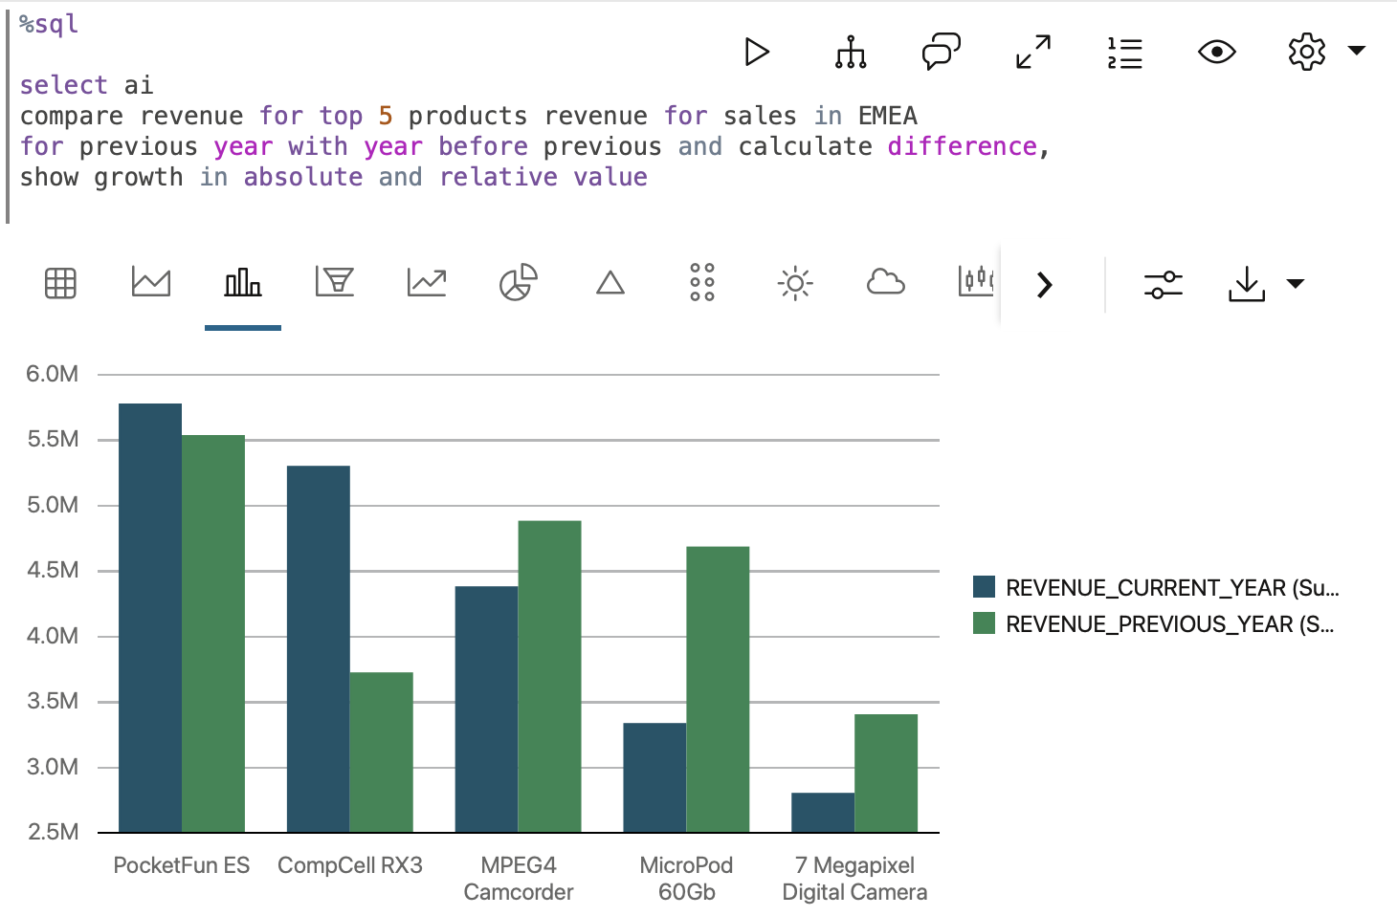Screen dimensions: 1397x916
Task: Toggle line numbers with the numbered list icon
Action: click(1125, 53)
